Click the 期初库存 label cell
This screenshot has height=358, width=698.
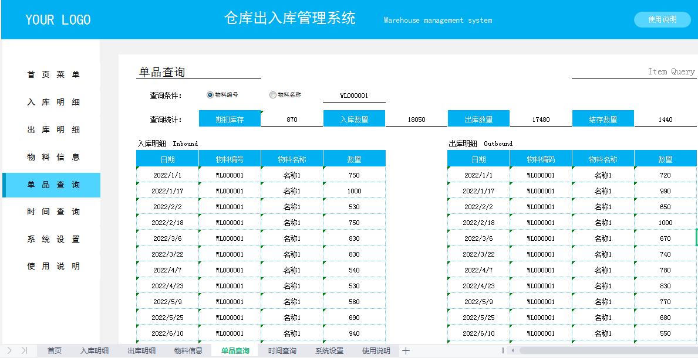pyautogui.click(x=230, y=120)
